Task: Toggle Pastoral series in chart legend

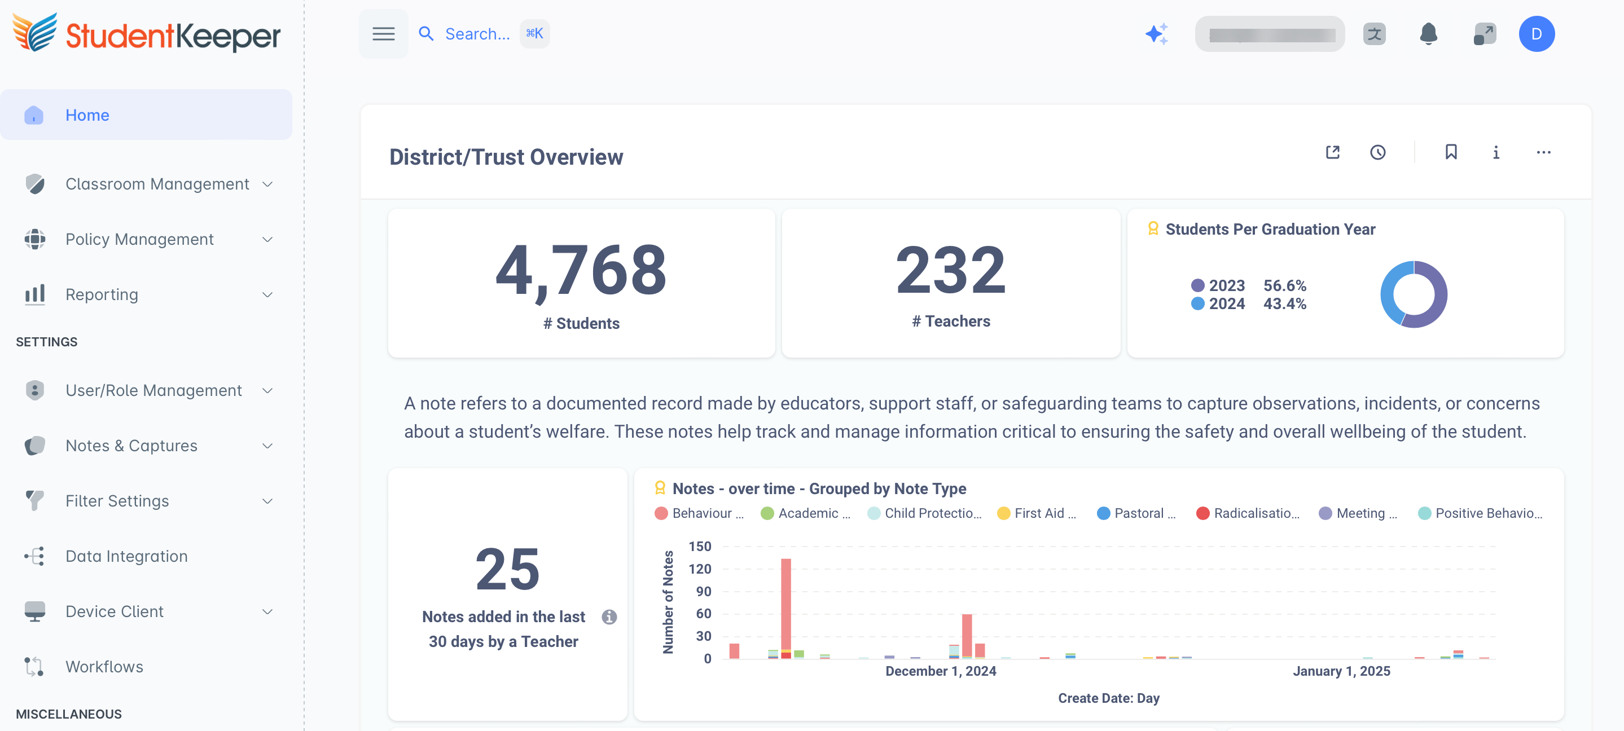Action: 1136,513
